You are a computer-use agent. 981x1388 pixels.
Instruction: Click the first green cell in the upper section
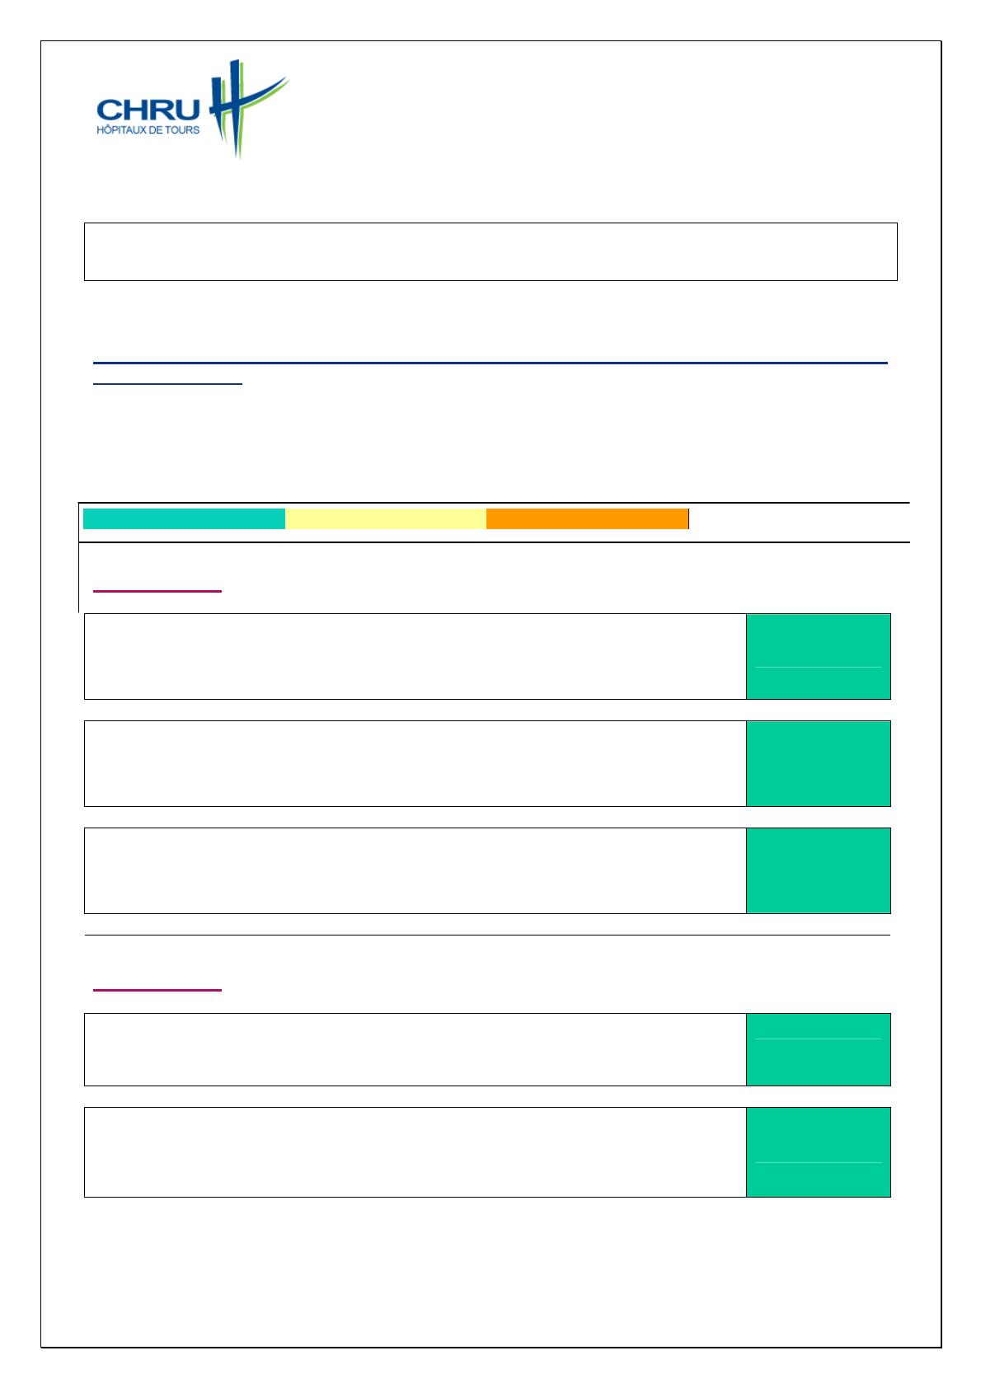pyautogui.click(x=818, y=656)
